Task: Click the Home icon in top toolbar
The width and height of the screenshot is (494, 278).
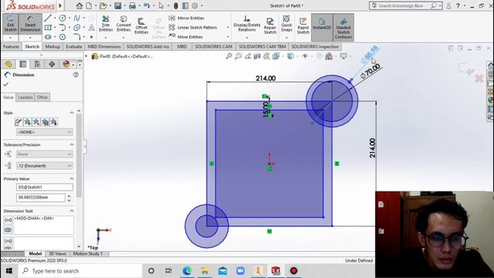Action: click(x=80, y=5)
